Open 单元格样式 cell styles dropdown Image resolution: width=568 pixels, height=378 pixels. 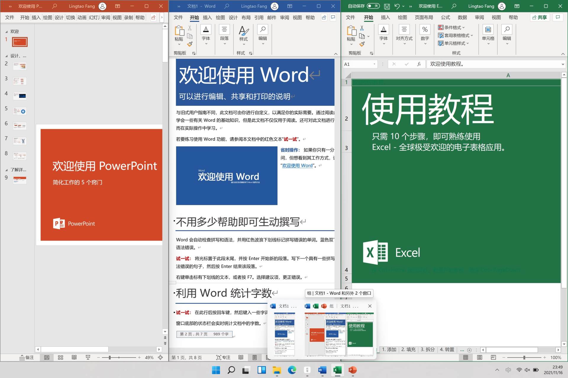(x=454, y=43)
